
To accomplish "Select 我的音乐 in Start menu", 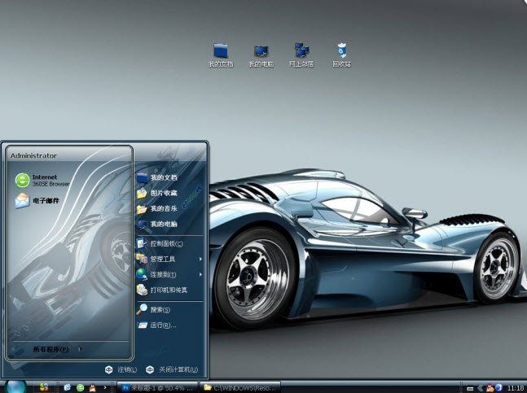I will click(163, 208).
